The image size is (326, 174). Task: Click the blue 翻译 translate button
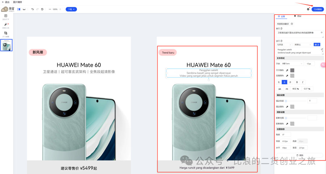317,45
